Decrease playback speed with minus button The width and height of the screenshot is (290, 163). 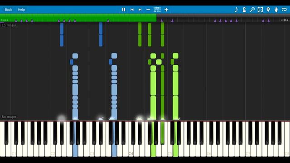point(148,10)
